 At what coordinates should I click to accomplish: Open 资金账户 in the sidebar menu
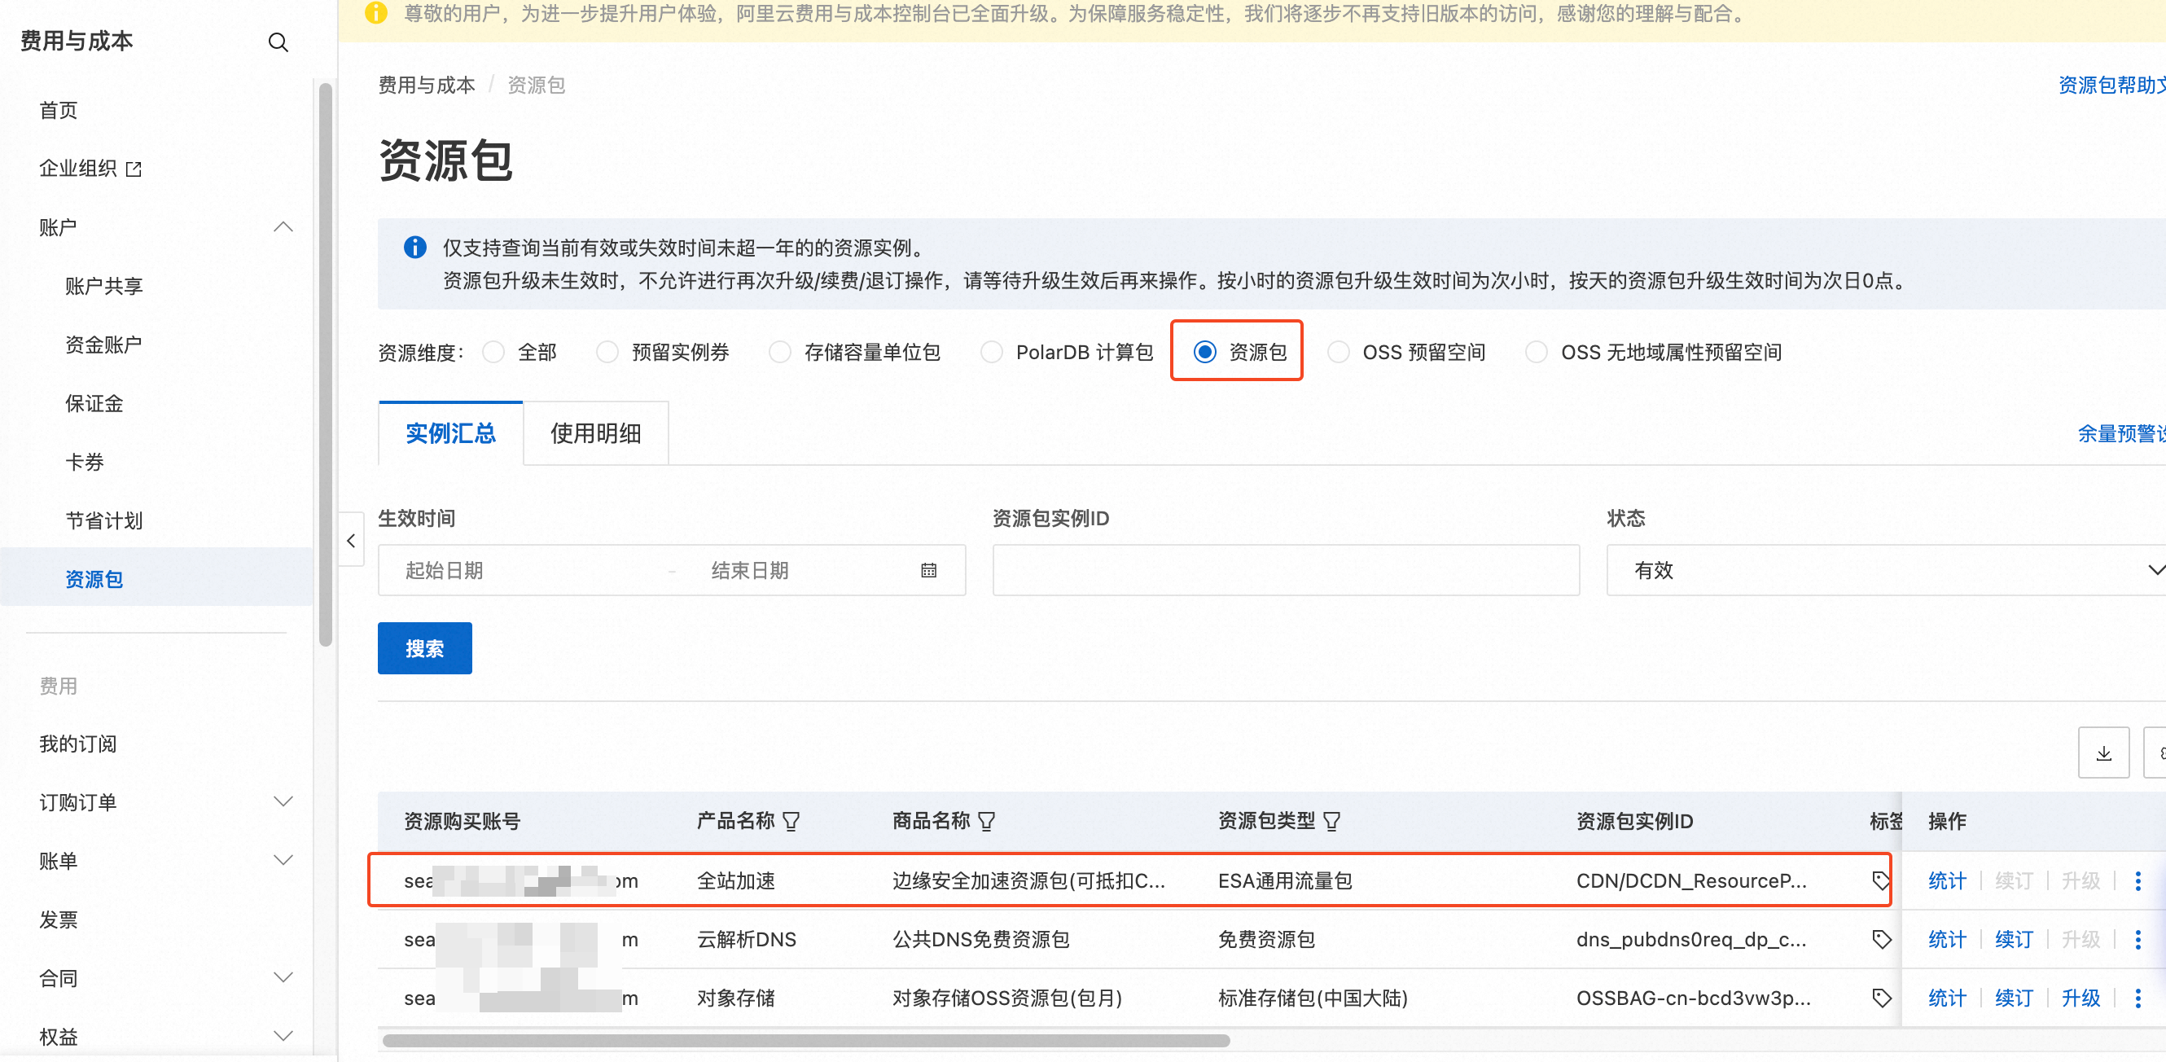coord(103,344)
